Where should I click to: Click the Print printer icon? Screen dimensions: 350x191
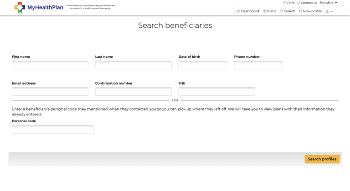285,3
